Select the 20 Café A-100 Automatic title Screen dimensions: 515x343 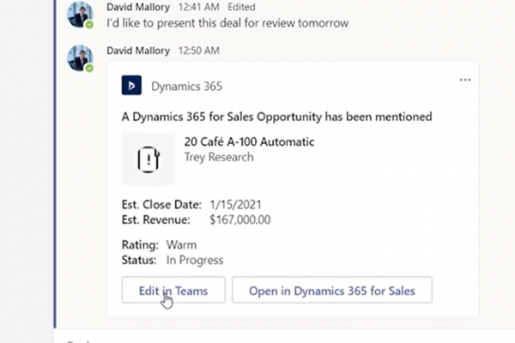[249, 141]
